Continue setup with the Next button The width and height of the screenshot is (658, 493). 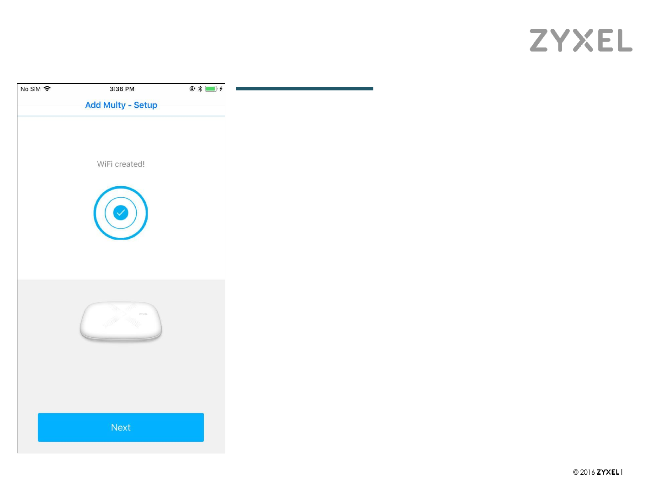[x=121, y=427]
